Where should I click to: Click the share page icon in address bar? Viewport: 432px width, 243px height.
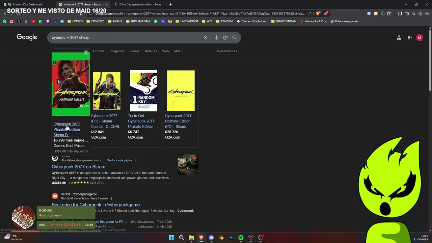[x=310, y=13]
